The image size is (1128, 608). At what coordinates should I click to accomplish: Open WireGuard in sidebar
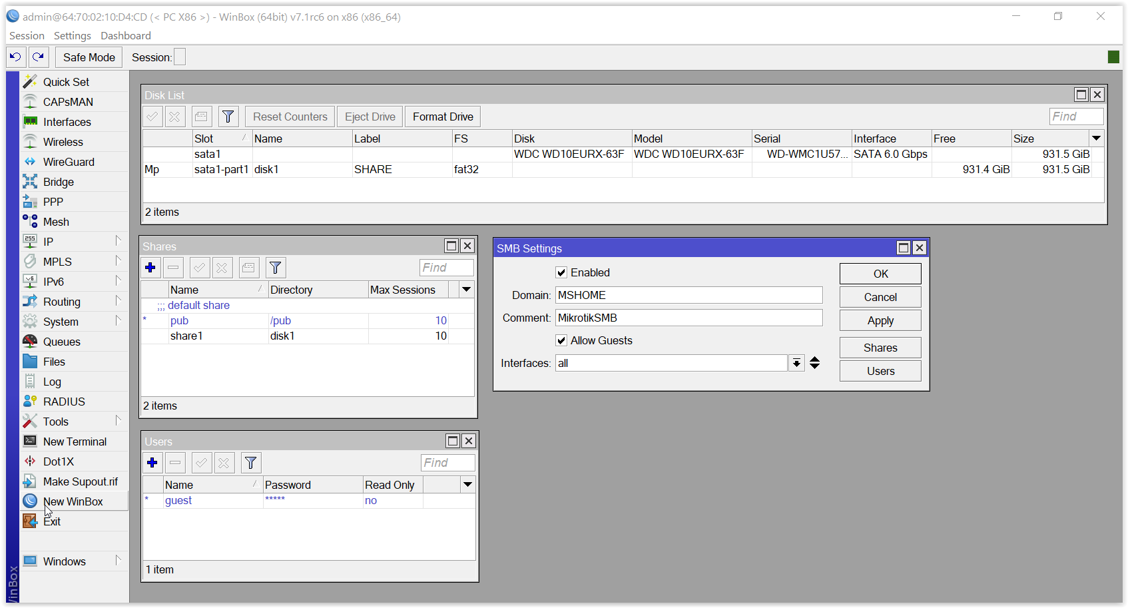pyautogui.click(x=75, y=162)
